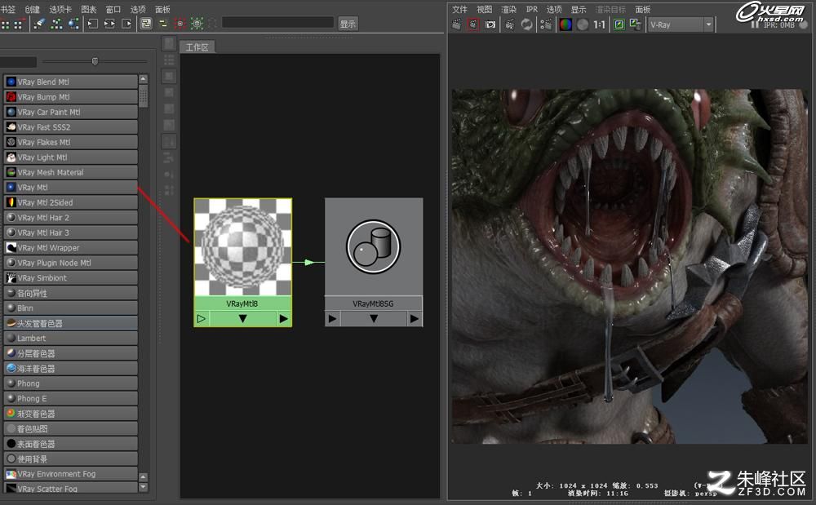Click the rearrange graph icon
This screenshot has height=505, width=816.
56,24
